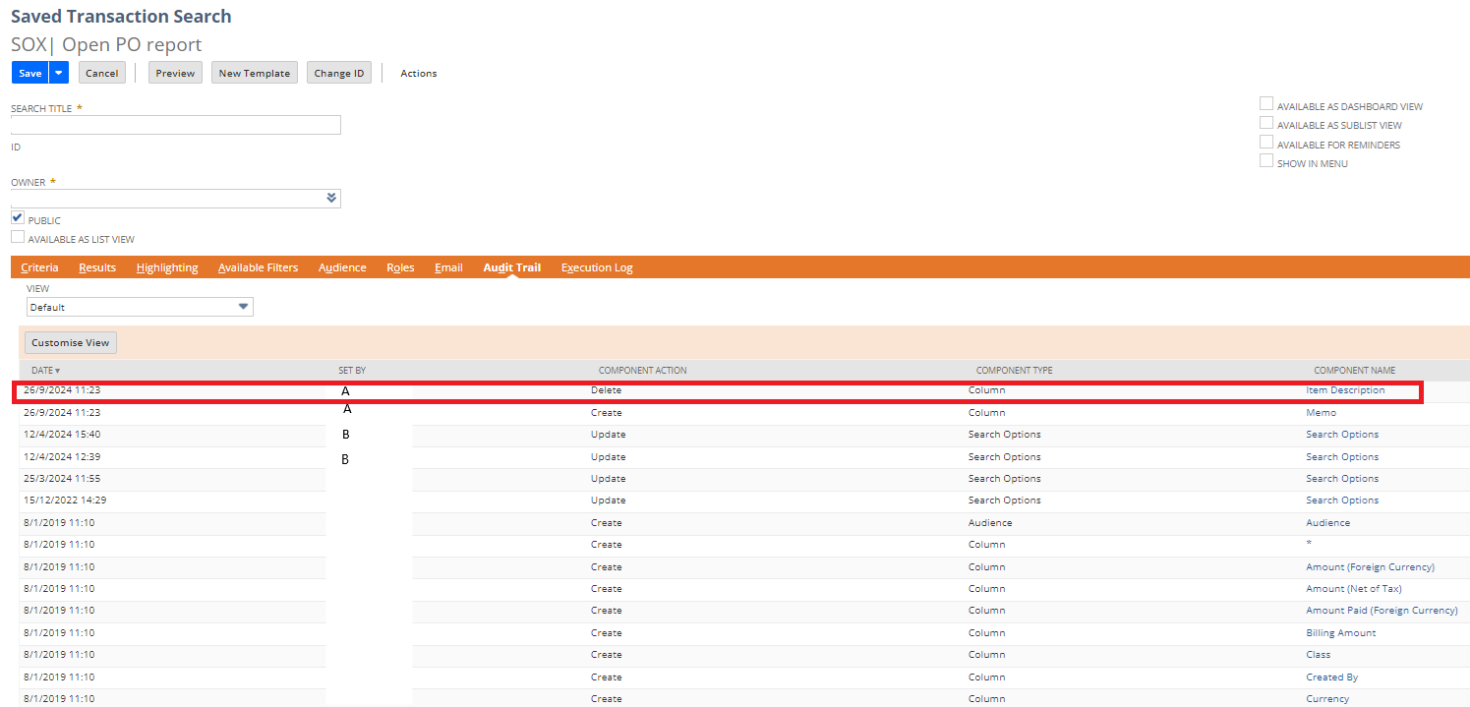This screenshot has width=1470, height=707.
Task: Open the "Memo" component link
Action: pos(1321,412)
